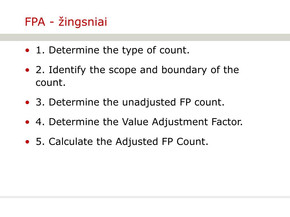Click the red bullet beside step 4
This screenshot has width=290, height=217.
pyautogui.click(x=27, y=122)
